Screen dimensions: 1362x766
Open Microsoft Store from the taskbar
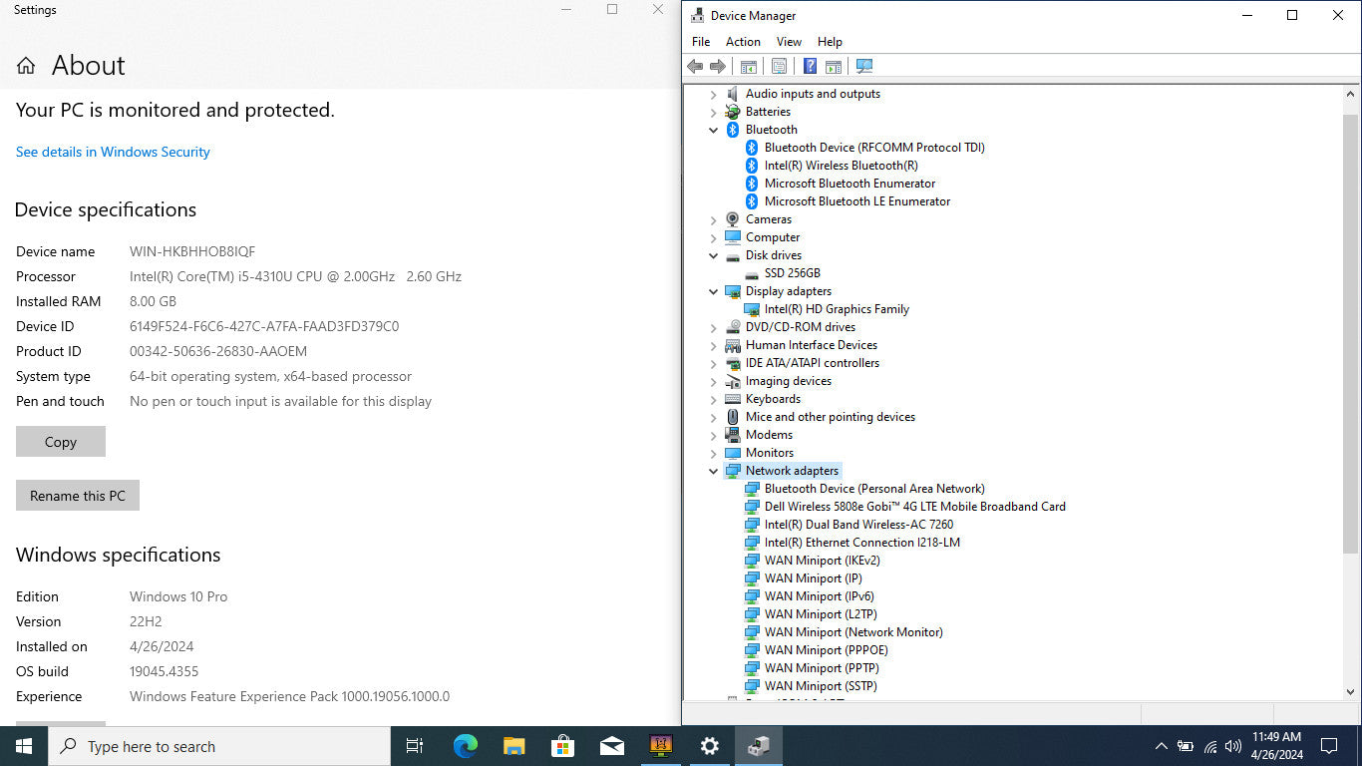562,746
